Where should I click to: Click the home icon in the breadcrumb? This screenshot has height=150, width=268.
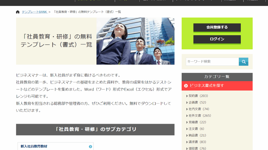18,12
